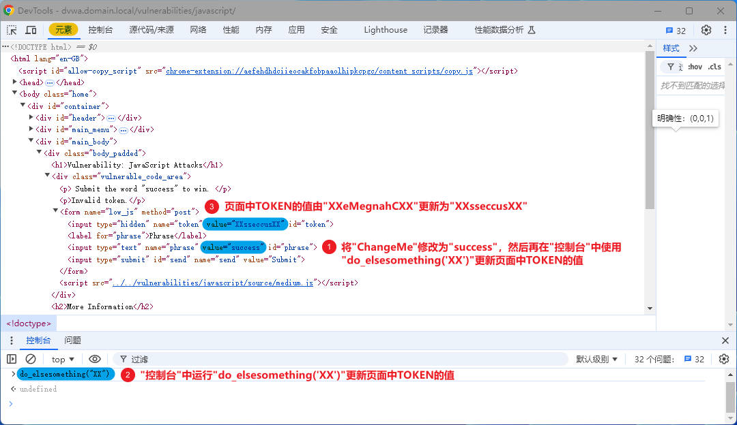Collapse the div id main_body node
The width and height of the screenshot is (737, 425).
pos(31,141)
